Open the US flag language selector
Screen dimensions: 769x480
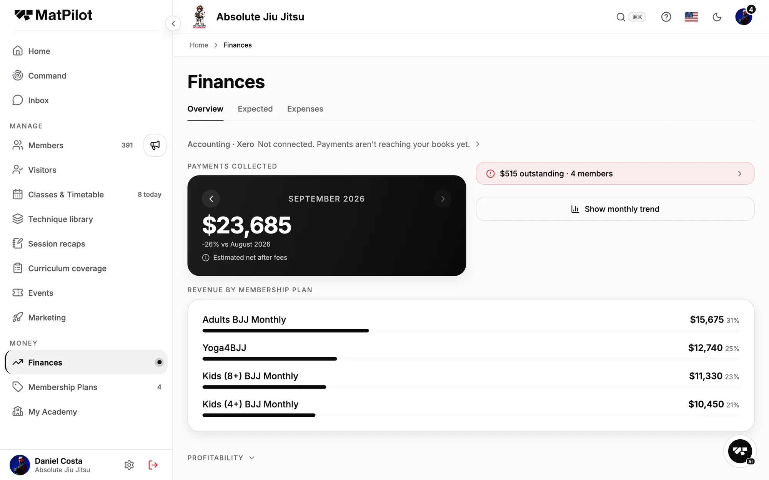click(691, 17)
